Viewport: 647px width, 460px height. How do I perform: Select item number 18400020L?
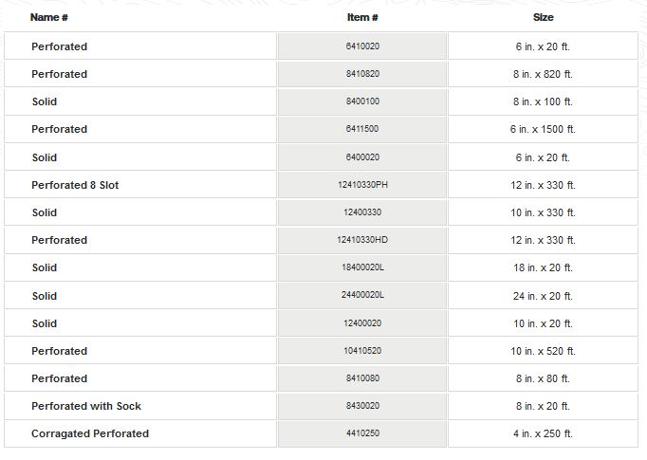click(x=362, y=267)
